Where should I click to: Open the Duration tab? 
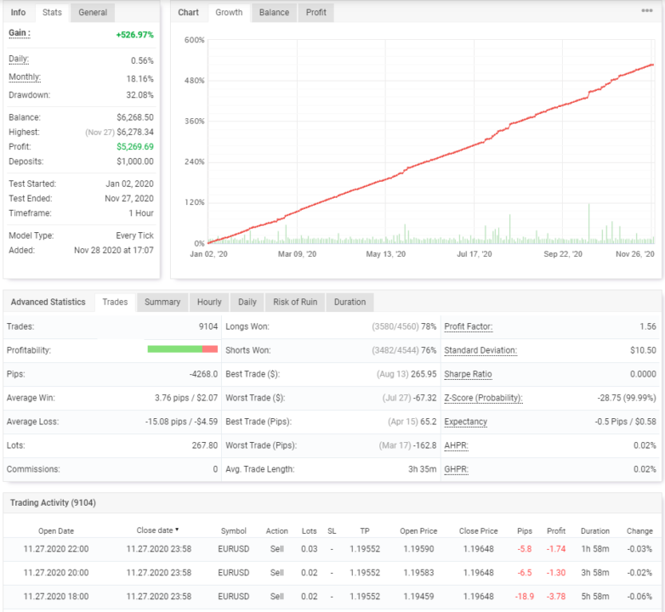coord(350,302)
